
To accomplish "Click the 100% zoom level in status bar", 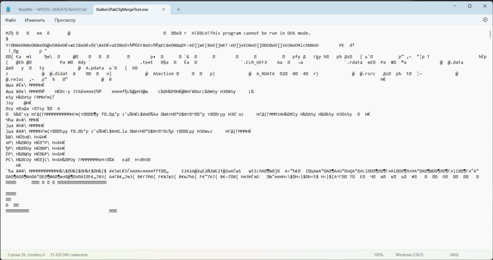I will tap(379, 255).
